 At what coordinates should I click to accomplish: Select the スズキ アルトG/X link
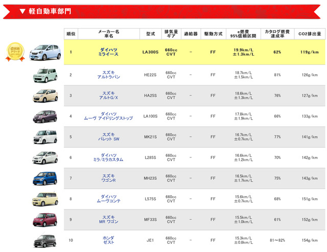pyautogui.click(x=108, y=96)
